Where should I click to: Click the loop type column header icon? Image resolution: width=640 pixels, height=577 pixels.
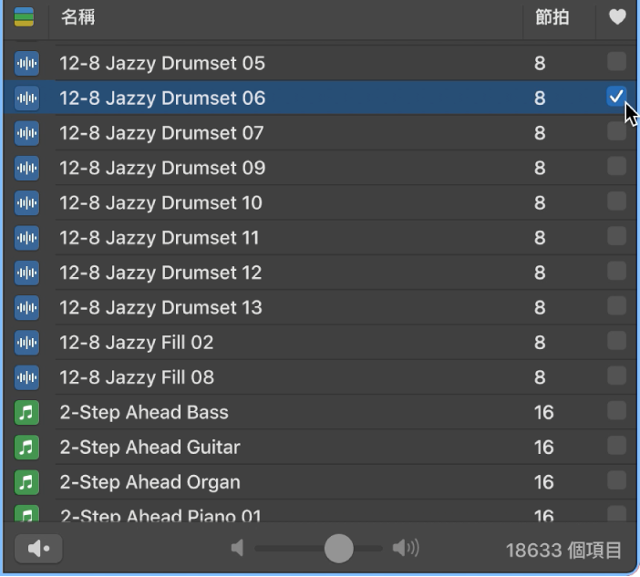pos(24,17)
